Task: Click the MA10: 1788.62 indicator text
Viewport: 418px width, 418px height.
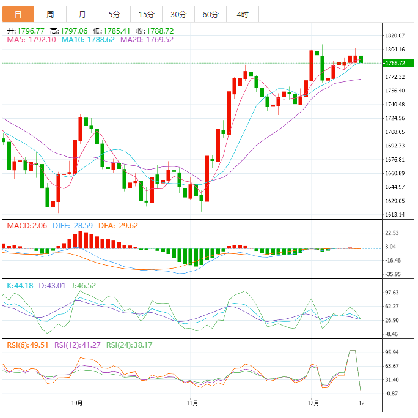Action: click(88, 40)
